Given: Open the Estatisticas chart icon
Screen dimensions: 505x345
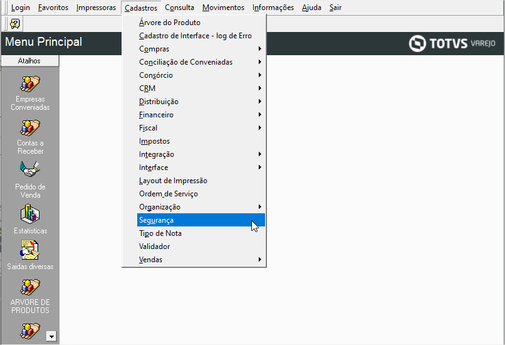Looking at the screenshot, I should [30, 214].
